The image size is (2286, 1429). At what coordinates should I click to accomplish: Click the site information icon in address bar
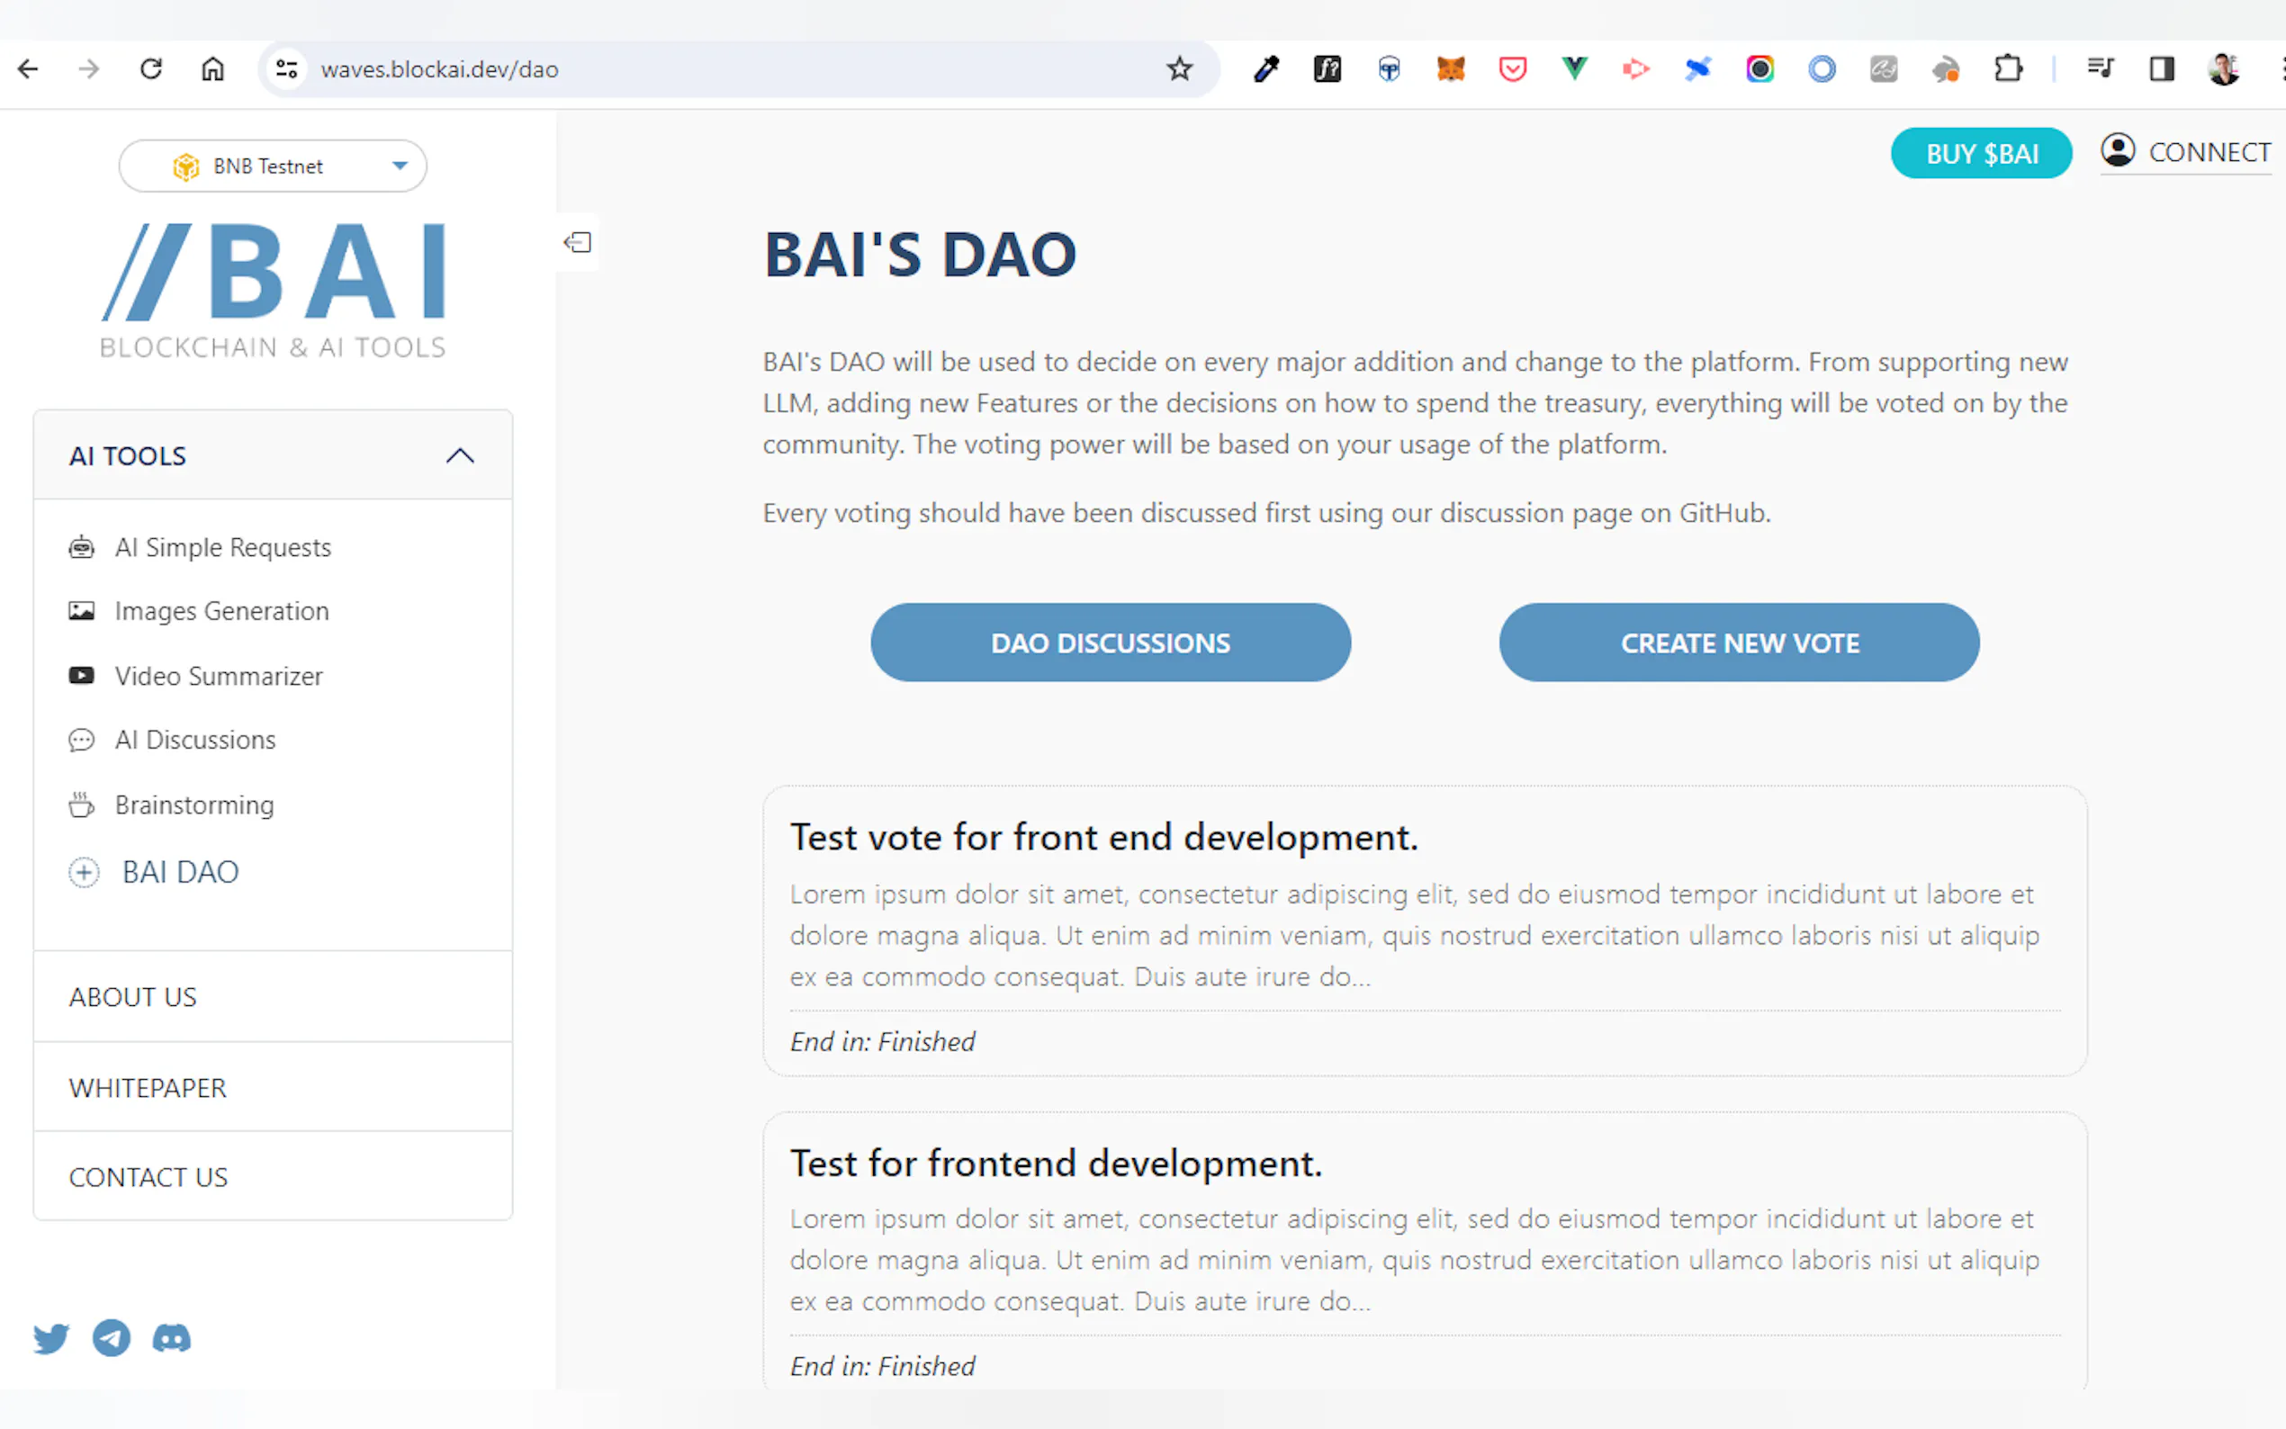(286, 69)
